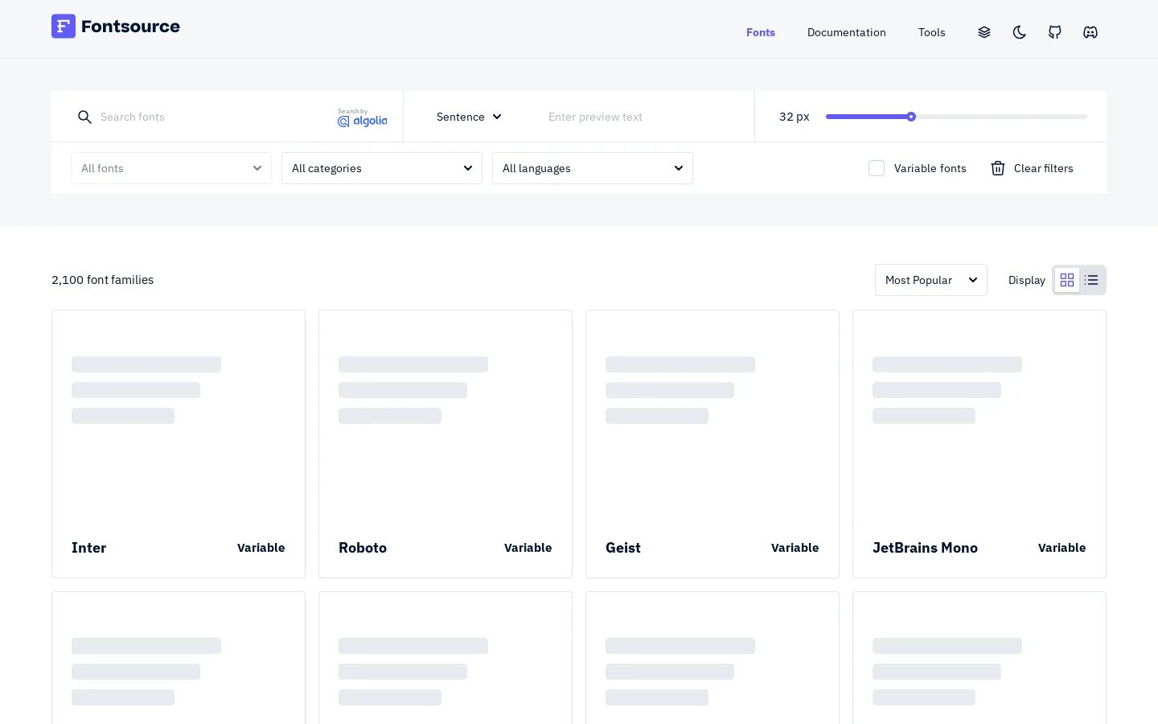1158x724 pixels.
Task: Switch to dark mode with moon icon
Action: 1020,32
